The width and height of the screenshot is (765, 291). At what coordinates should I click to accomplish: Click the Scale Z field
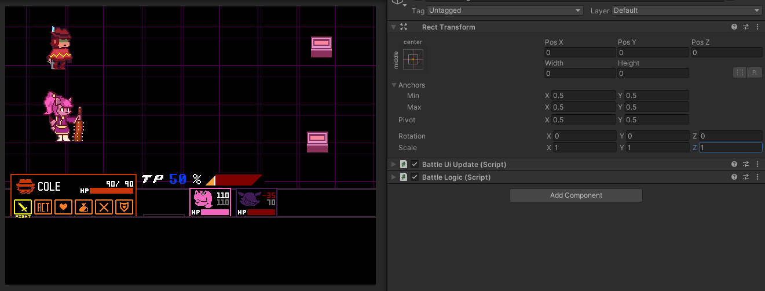(x=731, y=148)
